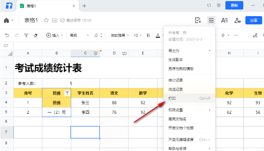Toggle bold formatting with the B button
The image size is (264, 151).
point(148,35)
